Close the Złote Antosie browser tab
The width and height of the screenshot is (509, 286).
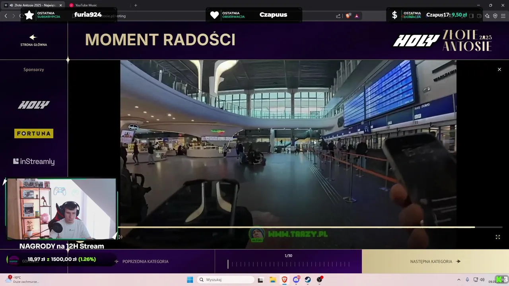[x=60, y=5]
